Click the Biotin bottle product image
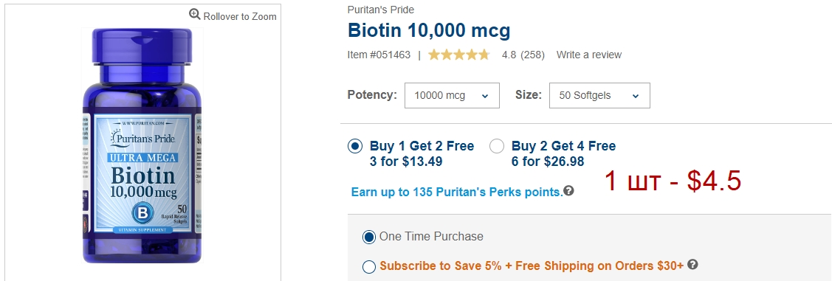This screenshot has height=281, width=832. [142, 145]
